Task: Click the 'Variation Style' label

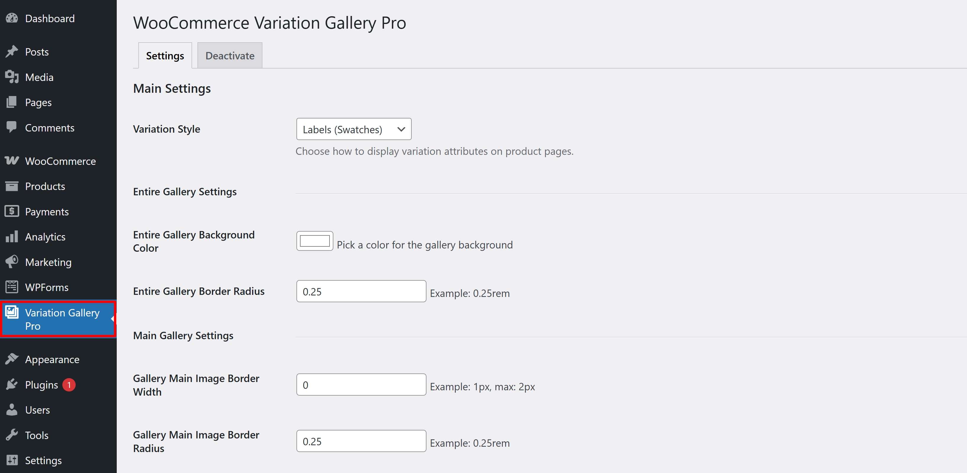Action: (x=167, y=129)
